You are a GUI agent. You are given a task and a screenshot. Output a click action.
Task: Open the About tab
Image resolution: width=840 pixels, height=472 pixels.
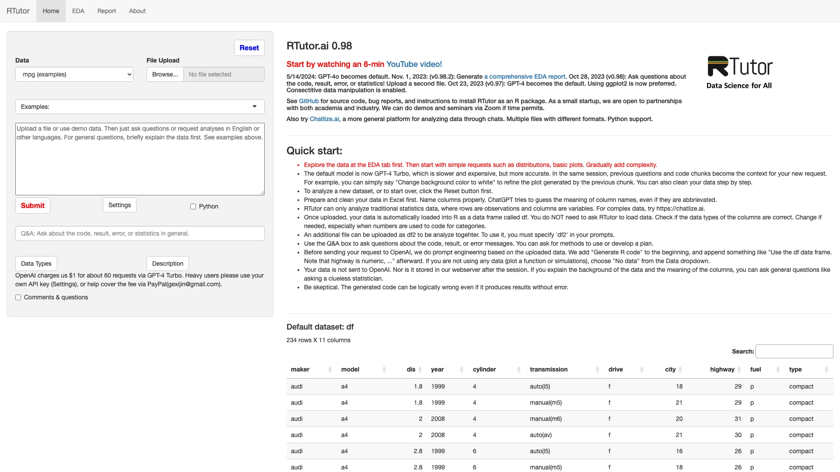pos(137,11)
